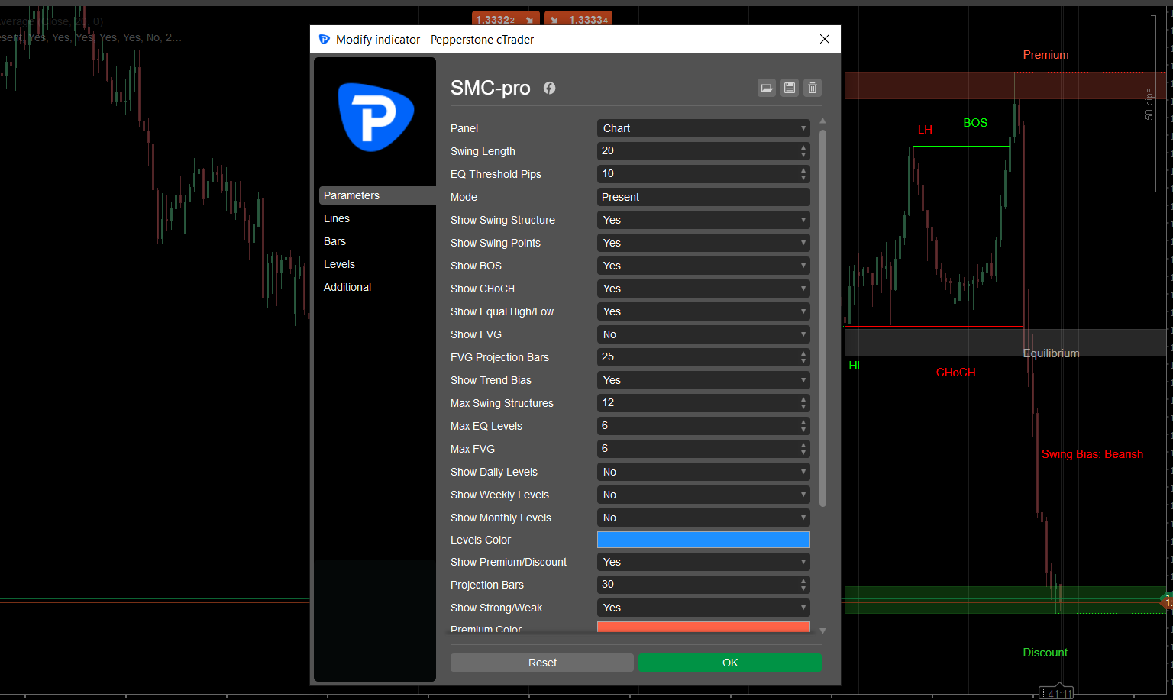
Task: Click the save parameters disk icon
Action: pos(790,88)
